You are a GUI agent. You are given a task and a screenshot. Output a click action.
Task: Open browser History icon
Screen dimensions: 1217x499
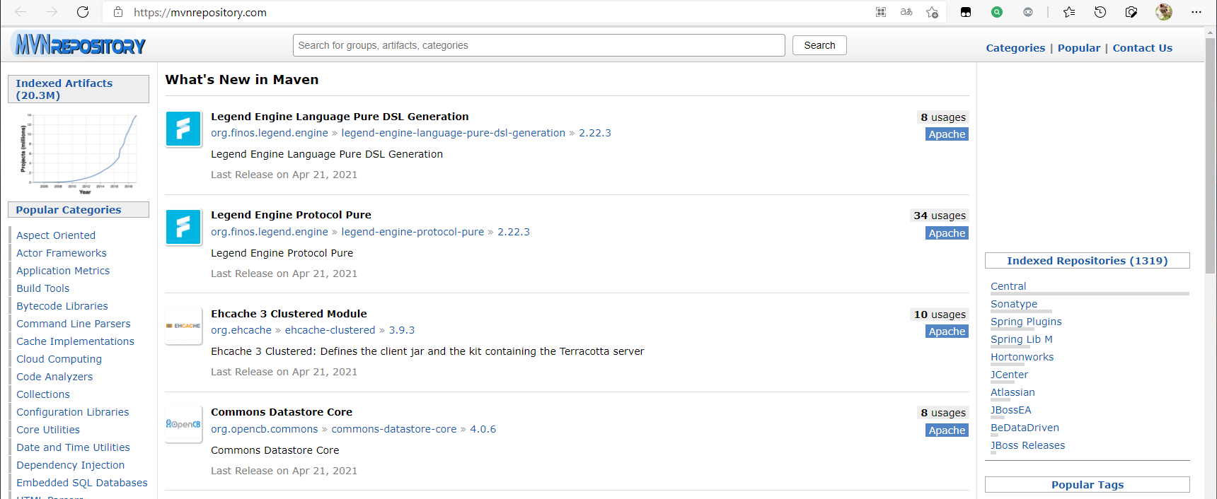click(x=1100, y=12)
